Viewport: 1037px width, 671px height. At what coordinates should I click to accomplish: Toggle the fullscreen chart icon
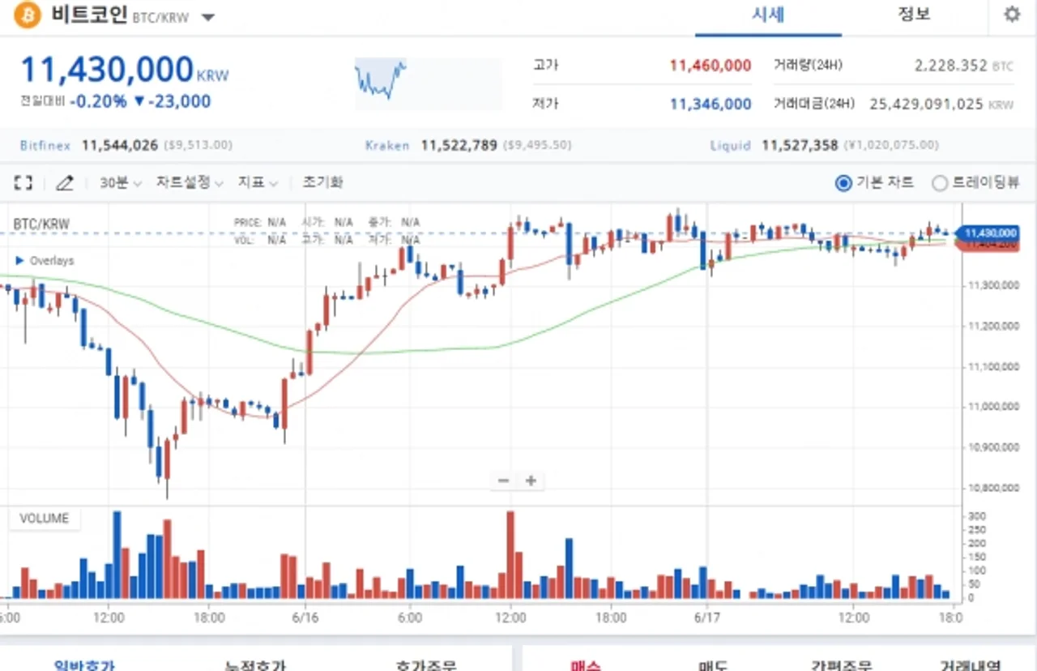tap(23, 183)
